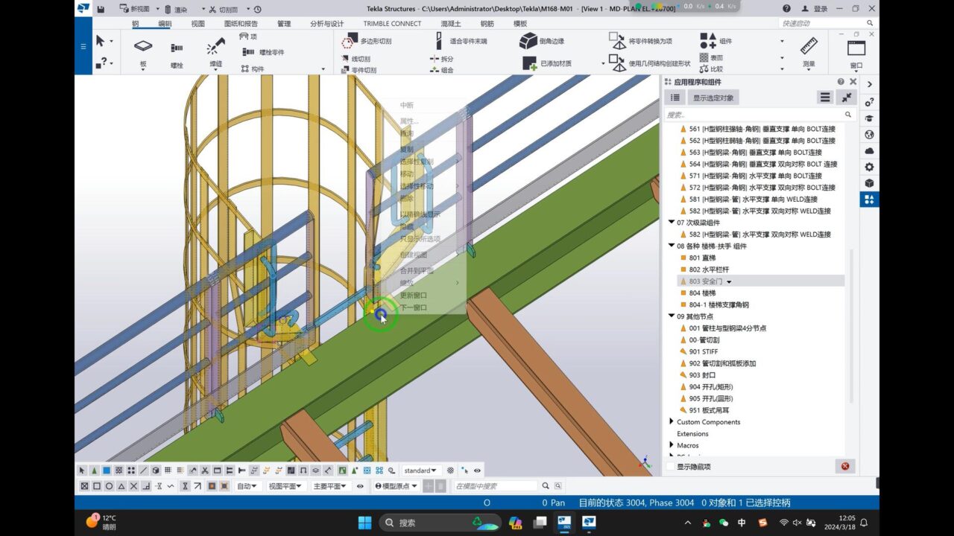Open the 混凝土 ribbon tab
This screenshot has width=954, height=536.
click(451, 23)
